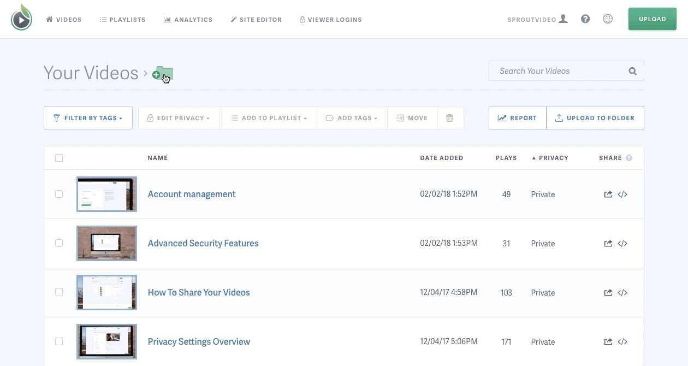Open the Edit Privacy dropdown
Screen dimensions: 688x366
(179, 118)
